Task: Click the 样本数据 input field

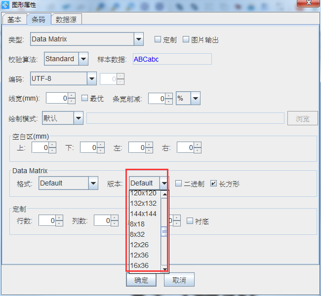Action: point(172,59)
